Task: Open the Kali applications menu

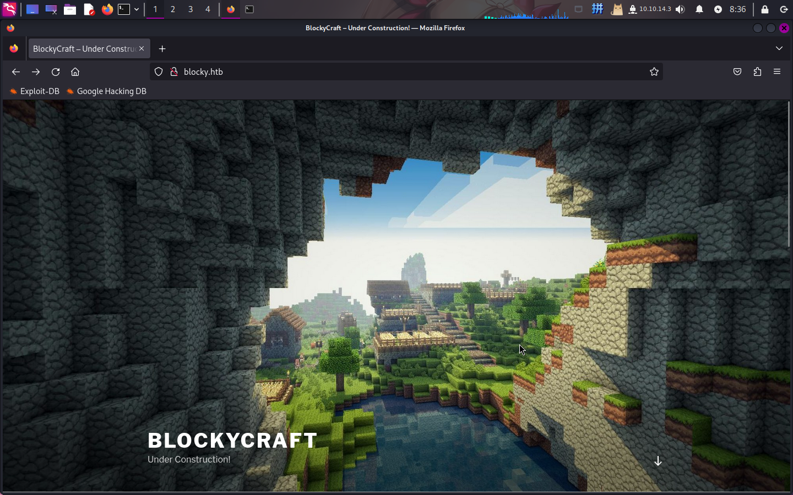Action: [10, 9]
